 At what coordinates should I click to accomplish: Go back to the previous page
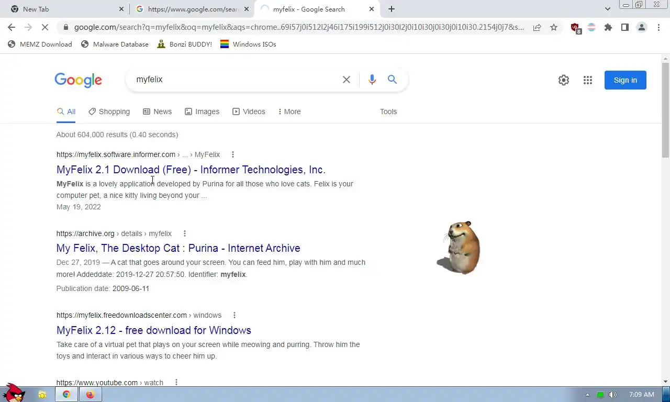click(12, 27)
